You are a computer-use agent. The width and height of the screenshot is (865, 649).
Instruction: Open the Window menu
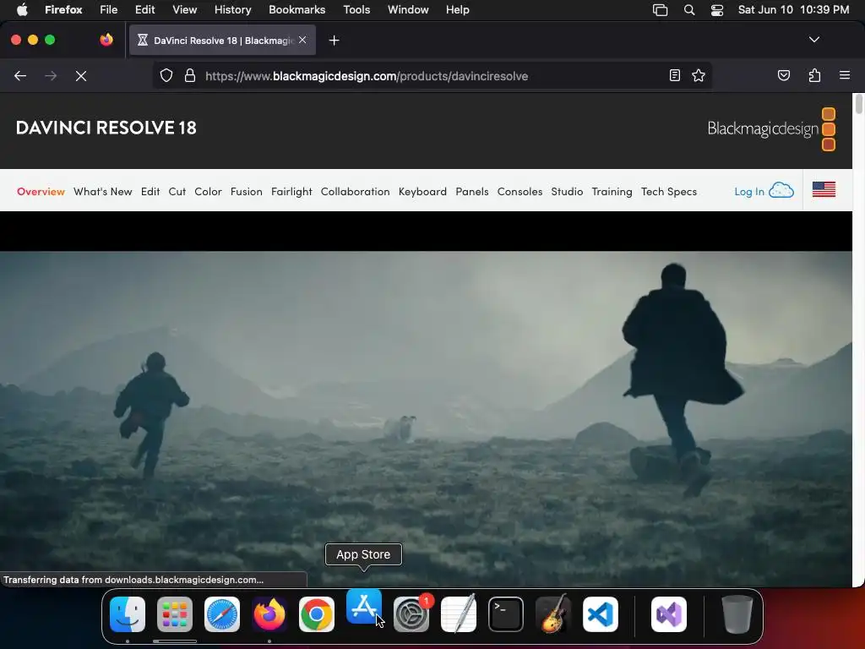point(408,10)
